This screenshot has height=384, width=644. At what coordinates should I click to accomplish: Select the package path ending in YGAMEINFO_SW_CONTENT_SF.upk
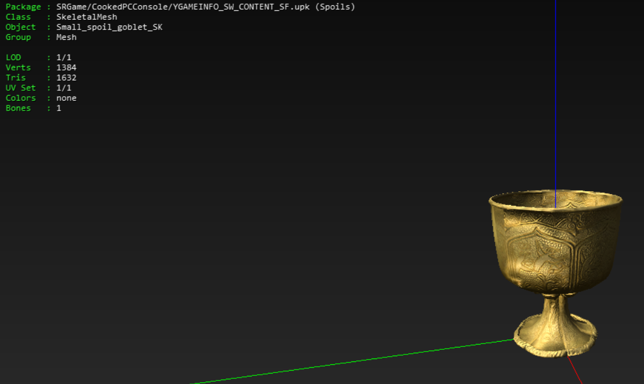[183, 7]
